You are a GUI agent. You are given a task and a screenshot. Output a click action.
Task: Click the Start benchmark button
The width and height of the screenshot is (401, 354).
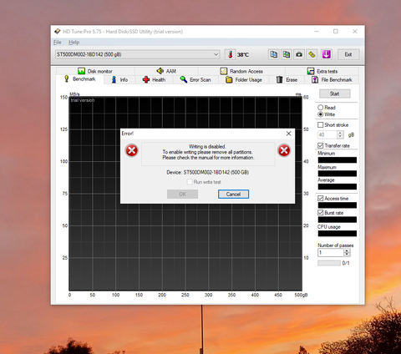[x=335, y=94]
